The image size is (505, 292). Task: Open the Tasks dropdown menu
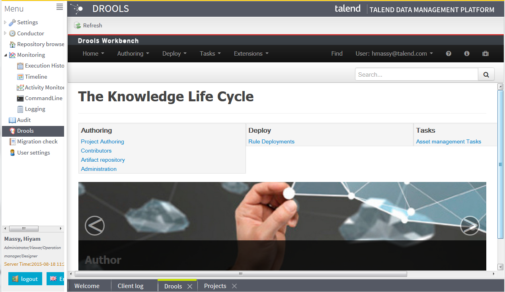(x=210, y=54)
